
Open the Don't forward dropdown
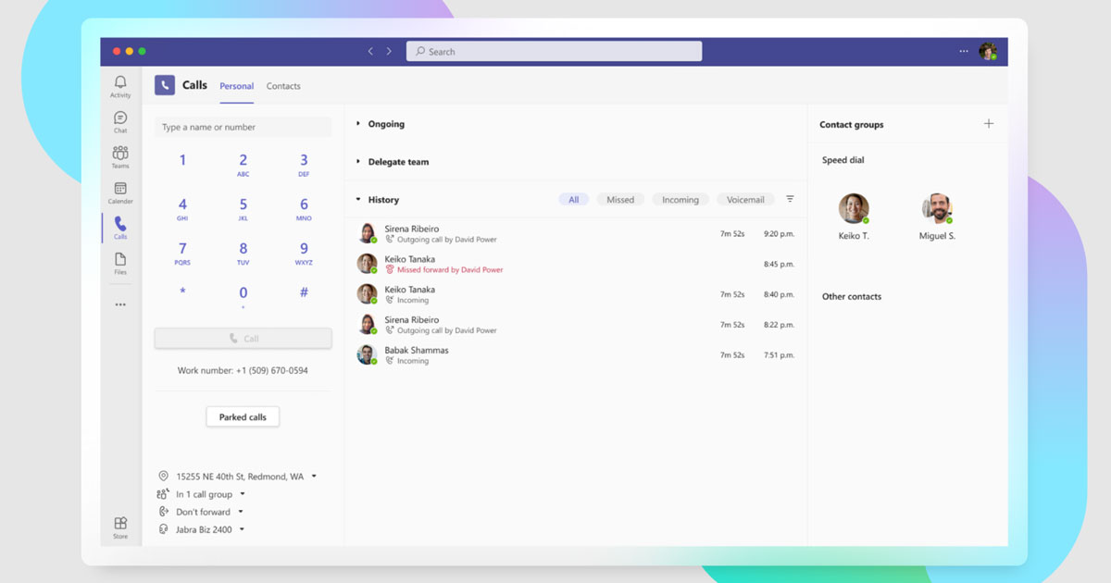[241, 512]
